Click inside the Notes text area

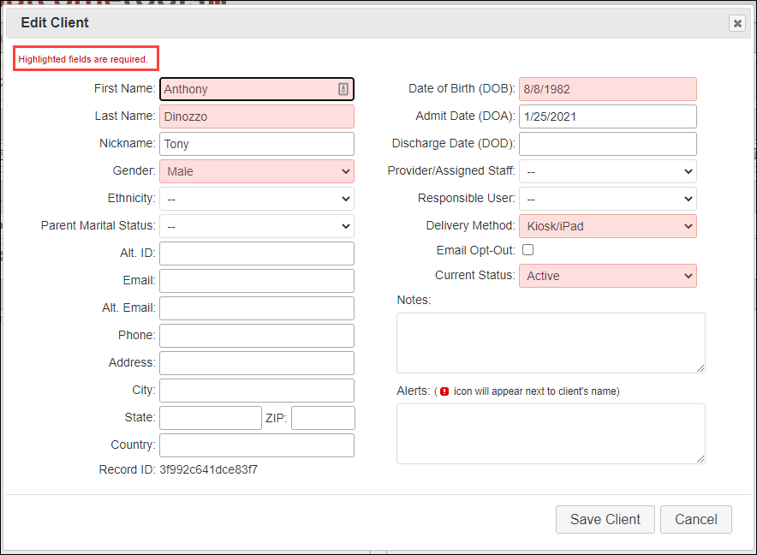(551, 343)
